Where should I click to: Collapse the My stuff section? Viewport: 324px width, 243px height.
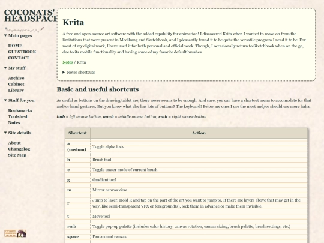15,68
